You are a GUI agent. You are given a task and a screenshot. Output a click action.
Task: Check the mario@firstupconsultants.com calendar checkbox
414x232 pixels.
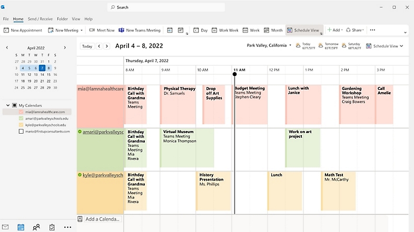click(21, 132)
